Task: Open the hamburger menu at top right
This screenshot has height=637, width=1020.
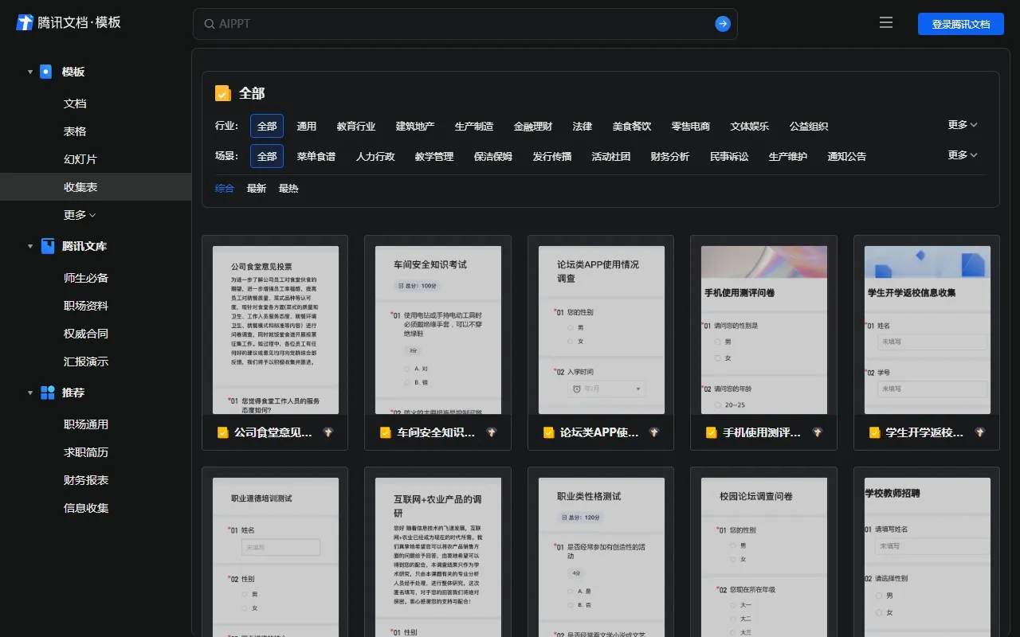Action: tap(886, 22)
